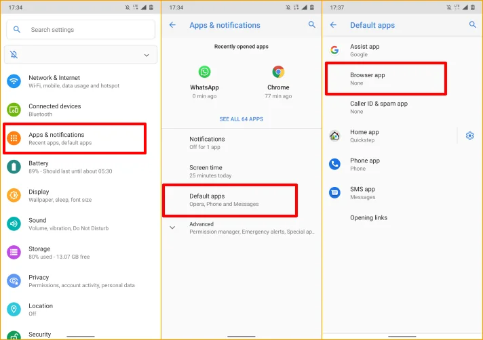The height and width of the screenshot is (340, 483).
Task: Open Location Off setting
Action: click(81, 310)
